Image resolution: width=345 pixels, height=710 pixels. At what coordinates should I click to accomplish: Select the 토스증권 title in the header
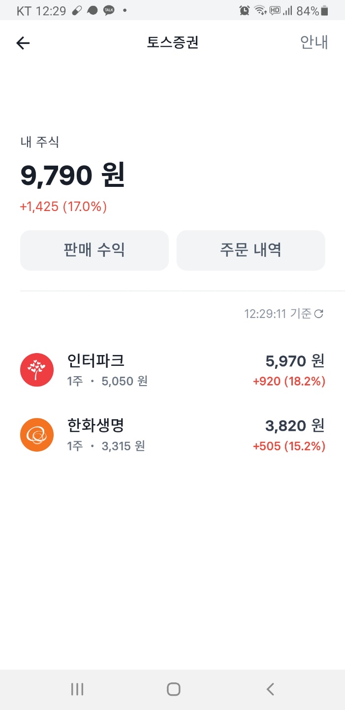click(x=172, y=43)
